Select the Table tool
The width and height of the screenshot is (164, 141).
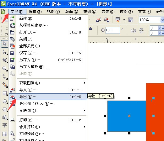coord(5,134)
